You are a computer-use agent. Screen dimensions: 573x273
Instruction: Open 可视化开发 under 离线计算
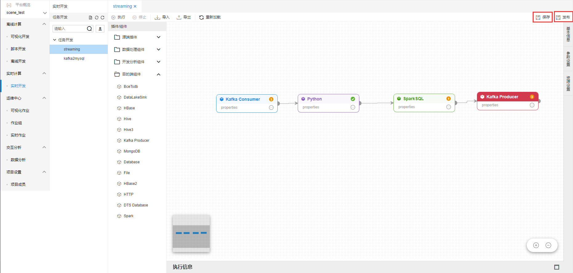click(20, 36)
